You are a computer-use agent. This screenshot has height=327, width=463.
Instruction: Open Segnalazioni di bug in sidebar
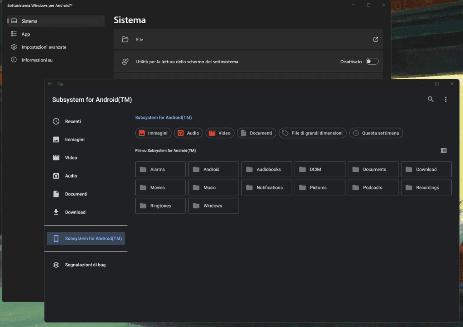pyautogui.click(x=85, y=265)
